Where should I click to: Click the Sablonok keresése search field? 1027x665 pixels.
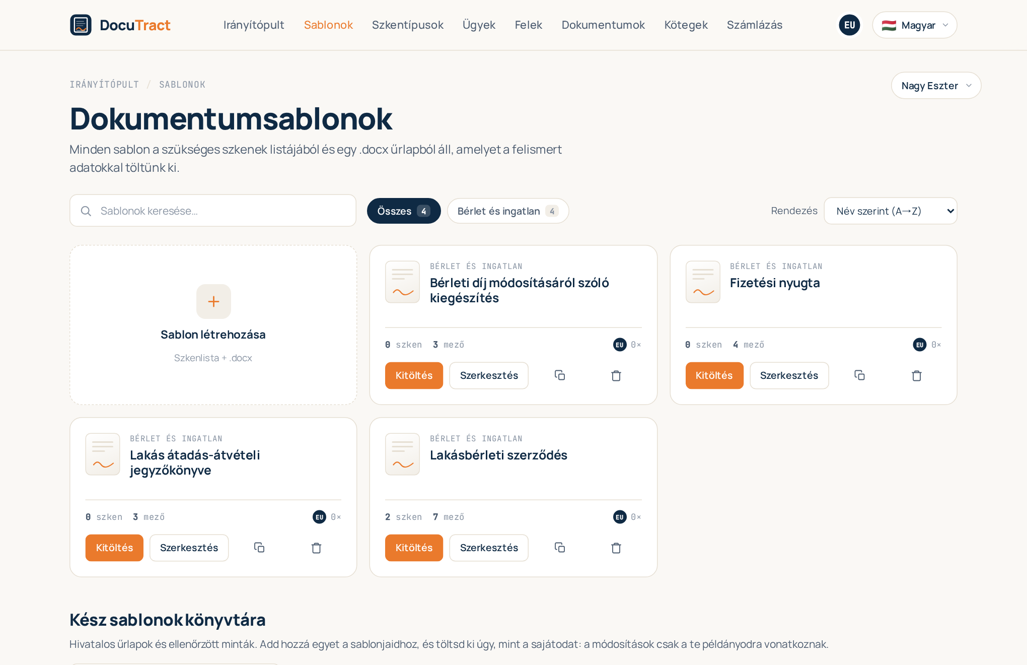click(213, 211)
